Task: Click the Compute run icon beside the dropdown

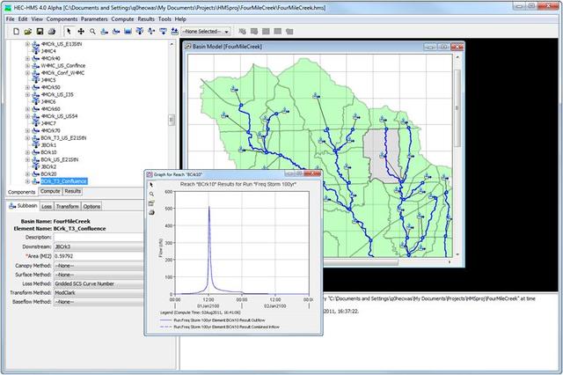Action: (x=243, y=32)
